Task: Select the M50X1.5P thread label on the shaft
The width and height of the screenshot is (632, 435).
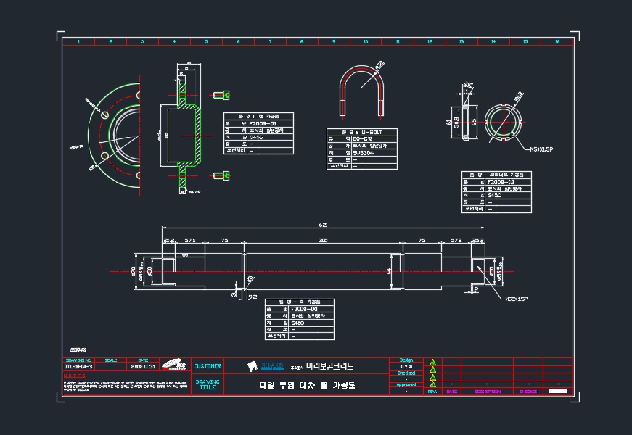Action: coord(517,299)
